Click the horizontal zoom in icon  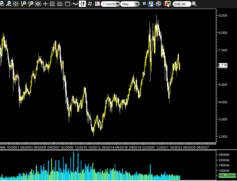click(2, 4)
